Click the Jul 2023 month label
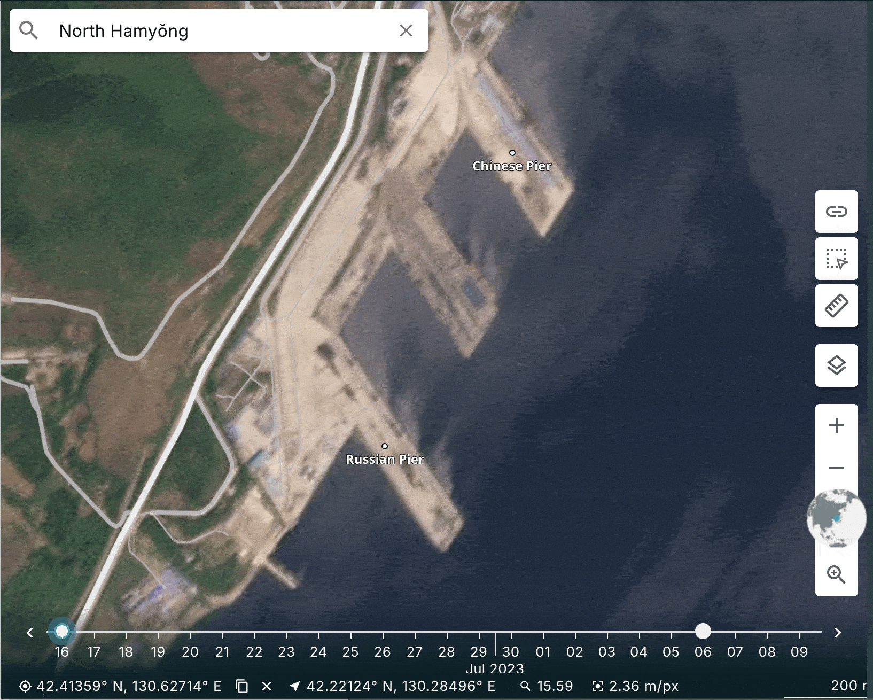873x700 pixels. point(495,668)
